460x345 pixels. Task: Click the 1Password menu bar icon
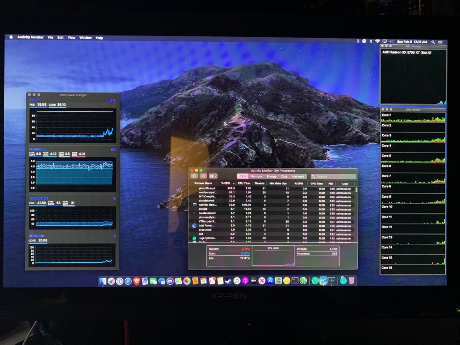(x=364, y=41)
